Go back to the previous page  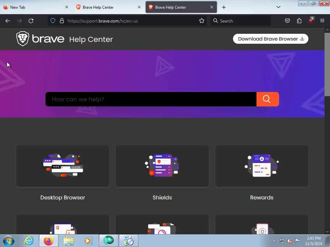tap(8, 21)
